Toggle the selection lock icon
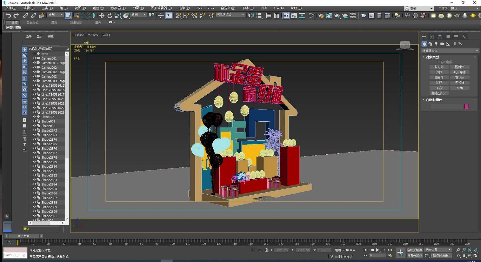Image resolution: width=481 pixels, height=262 pixels. coord(260,250)
